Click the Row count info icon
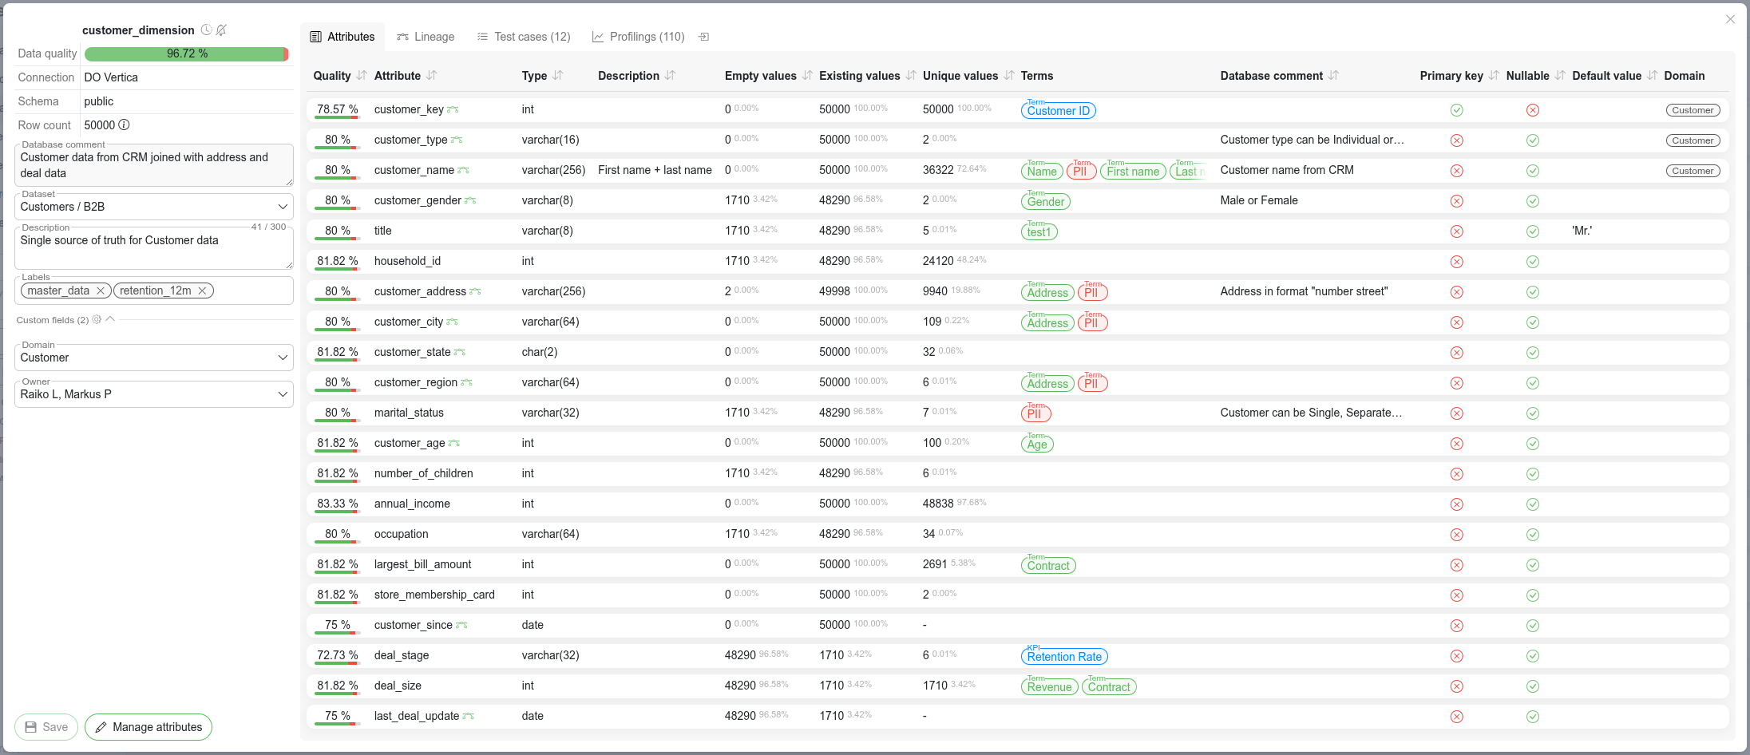 (124, 125)
